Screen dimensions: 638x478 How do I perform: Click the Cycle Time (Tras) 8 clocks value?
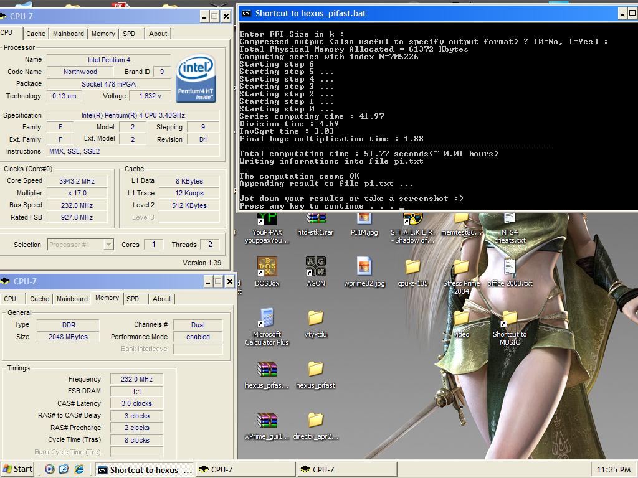point(136,440)
